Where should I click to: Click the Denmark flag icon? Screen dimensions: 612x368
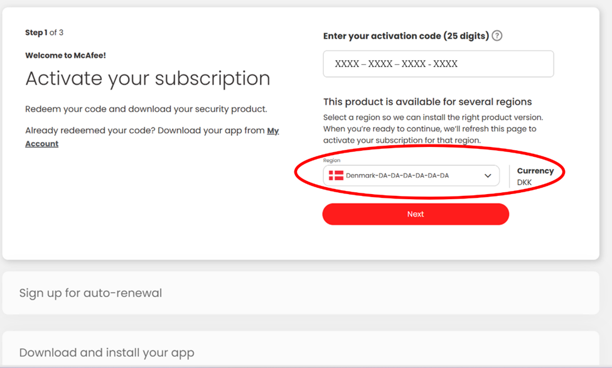pos(336,176)
